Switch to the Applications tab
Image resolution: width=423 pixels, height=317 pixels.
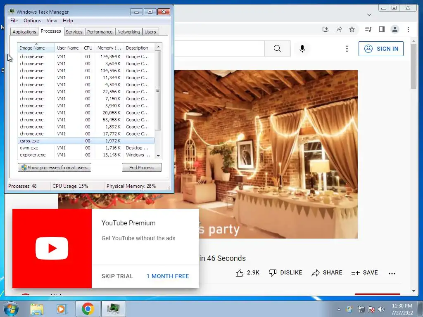(x=24, y=32)
